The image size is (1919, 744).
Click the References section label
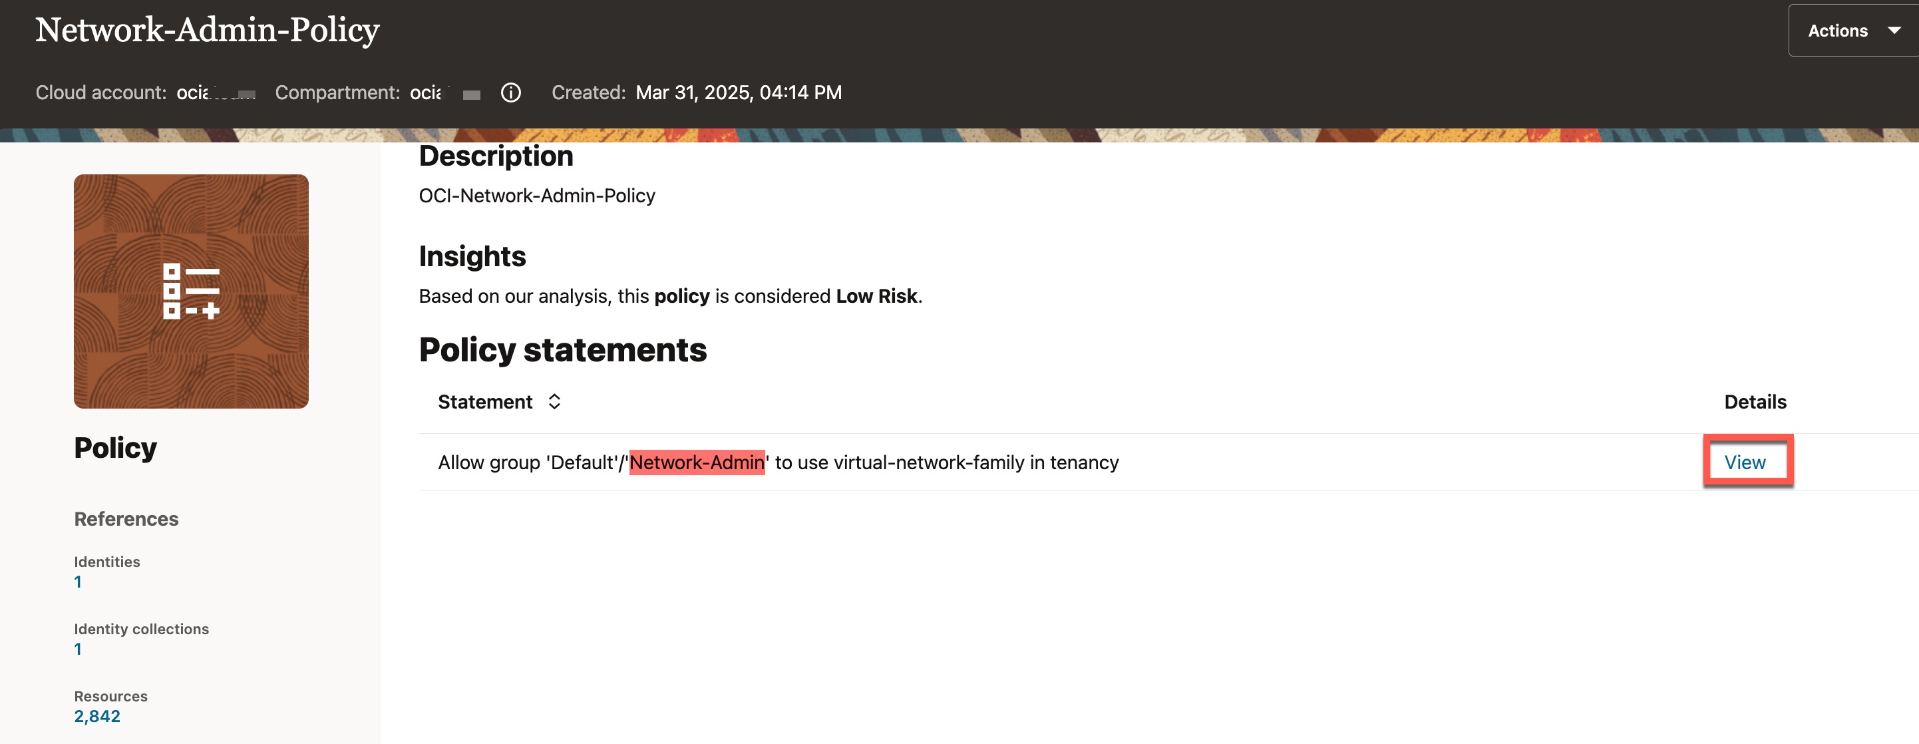(x=126, y=518)
